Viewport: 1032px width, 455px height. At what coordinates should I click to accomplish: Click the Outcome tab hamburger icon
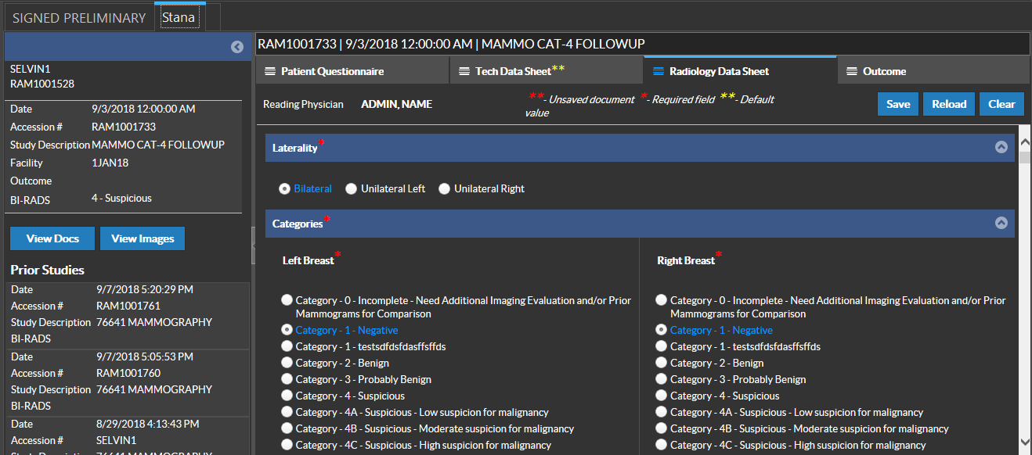852,71
